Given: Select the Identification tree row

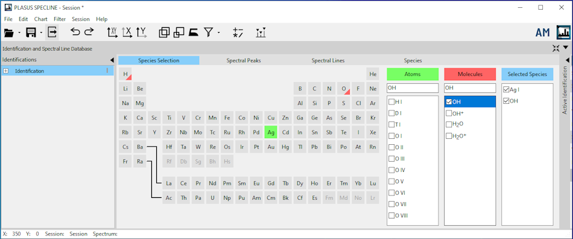Looking at the screenshot, I should (57, 71).
